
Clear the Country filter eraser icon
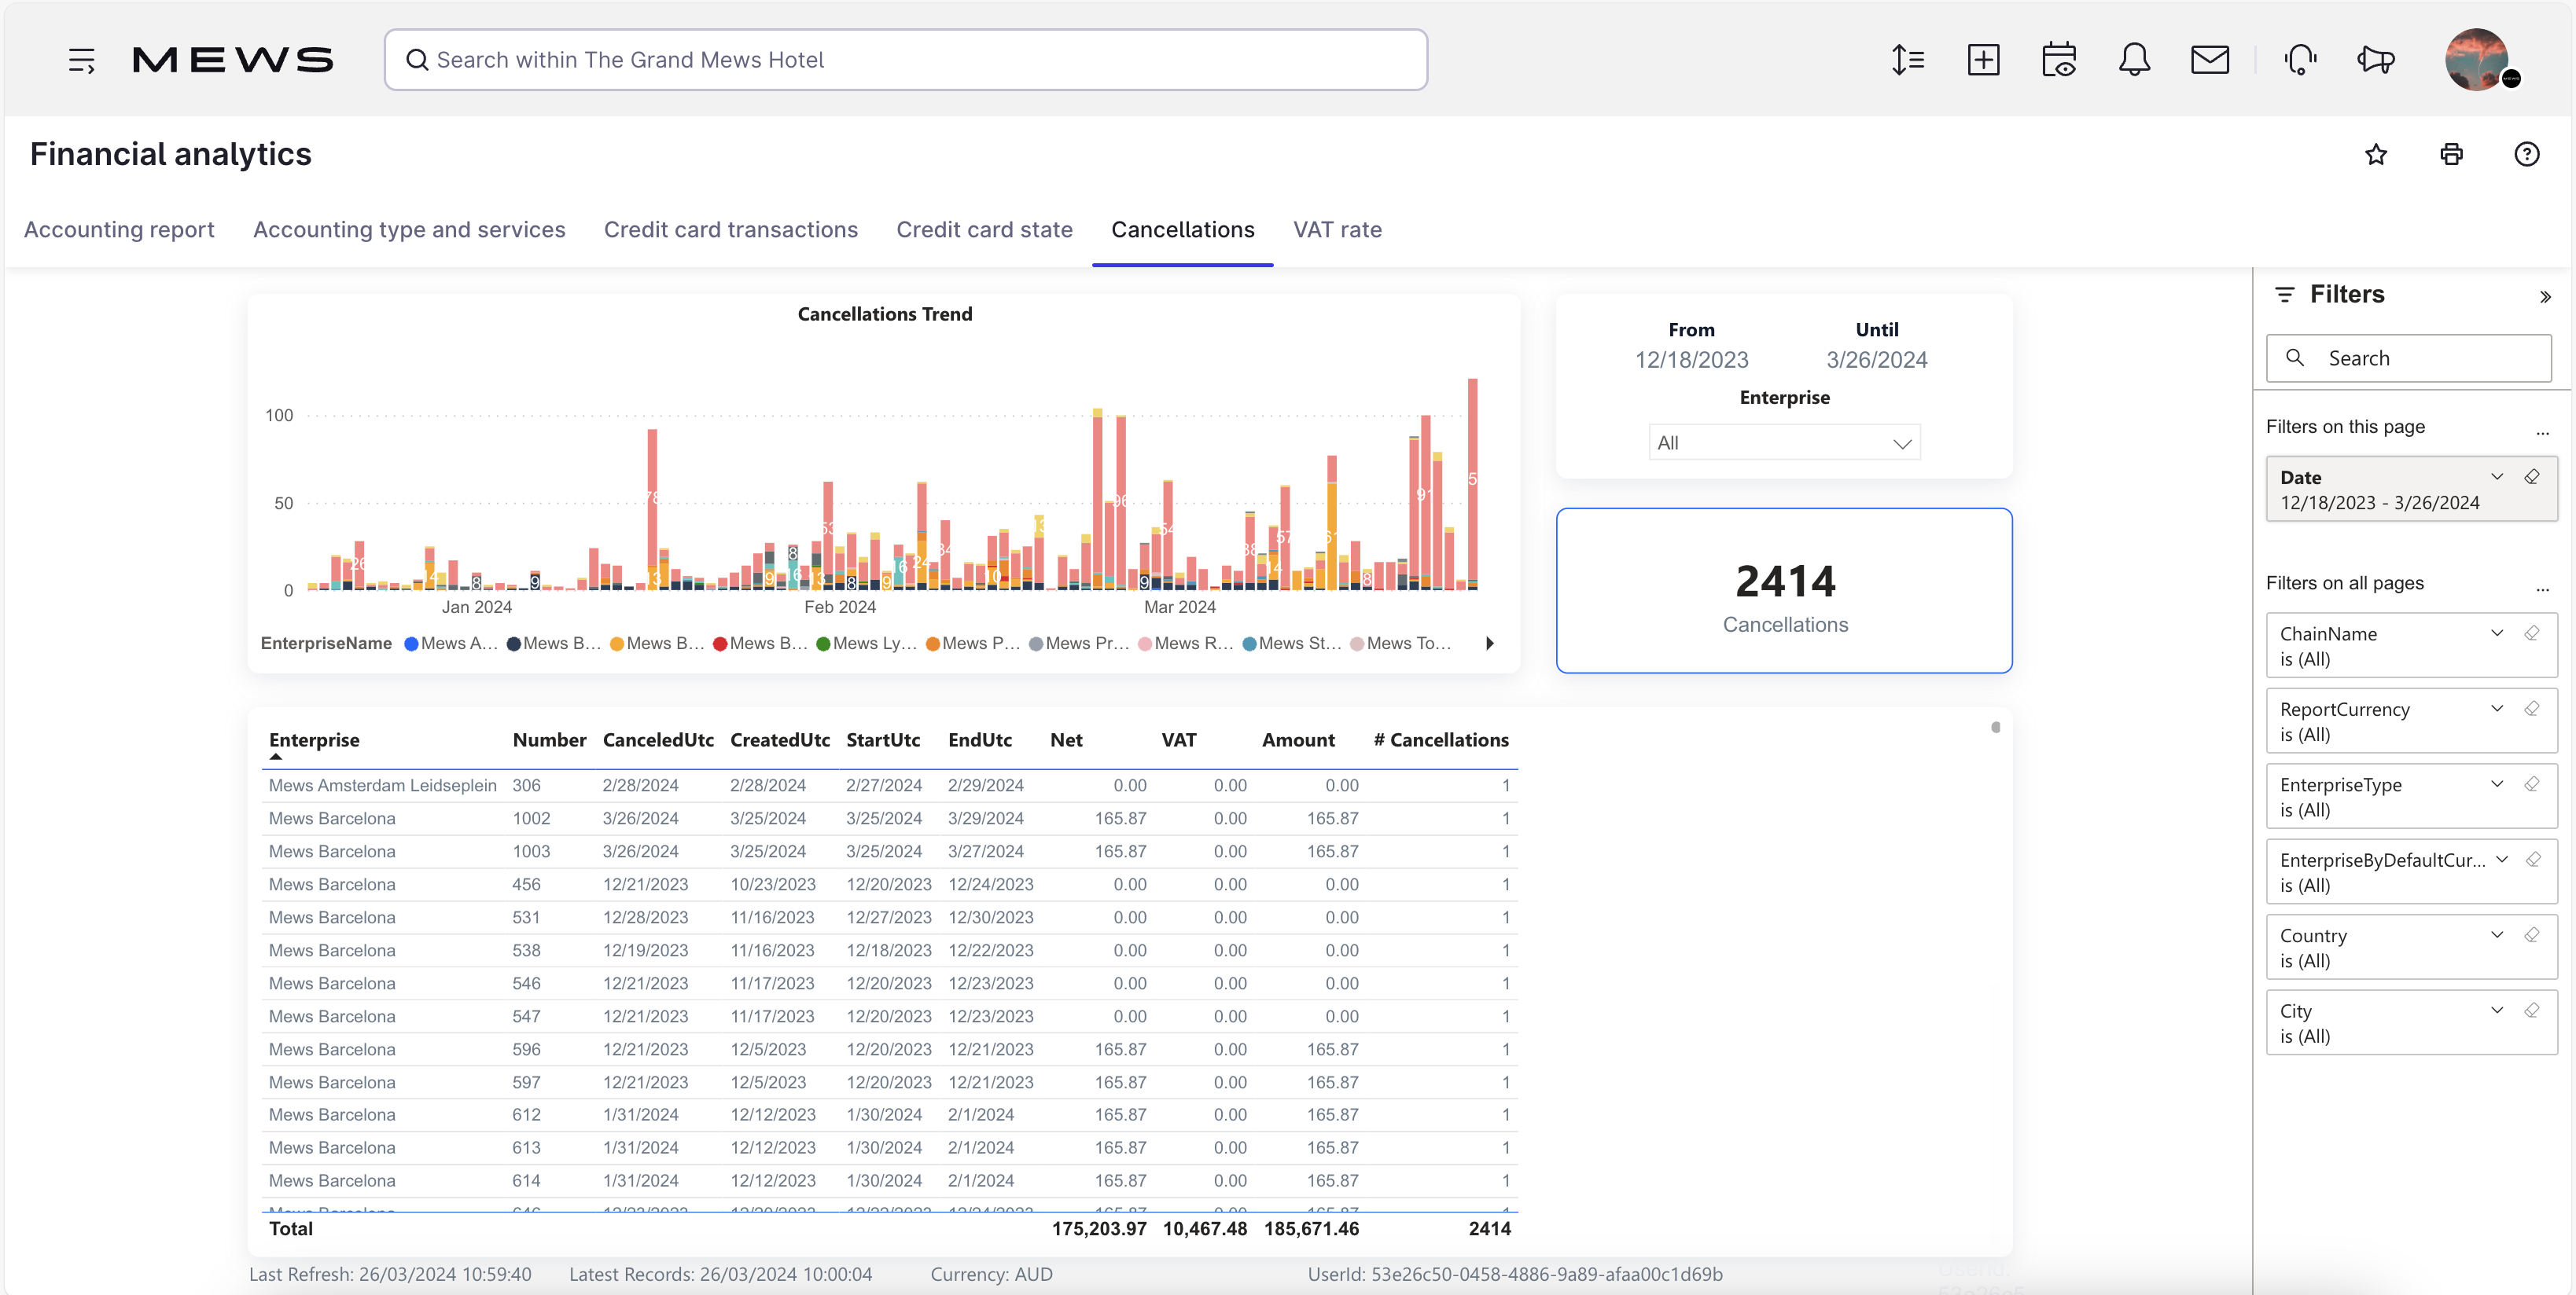pyautogui.click(x=2532, y=934)
